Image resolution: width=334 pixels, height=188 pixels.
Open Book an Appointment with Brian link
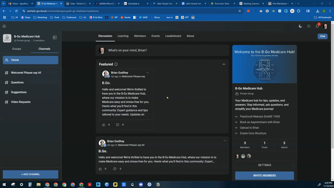260,122
